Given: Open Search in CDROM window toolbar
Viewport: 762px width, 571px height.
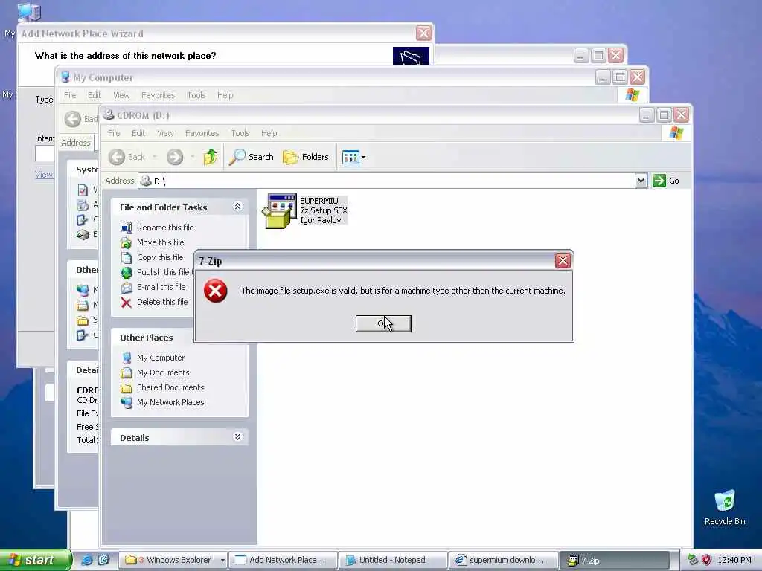Looking at the screenshot, I should pos(252,157).
